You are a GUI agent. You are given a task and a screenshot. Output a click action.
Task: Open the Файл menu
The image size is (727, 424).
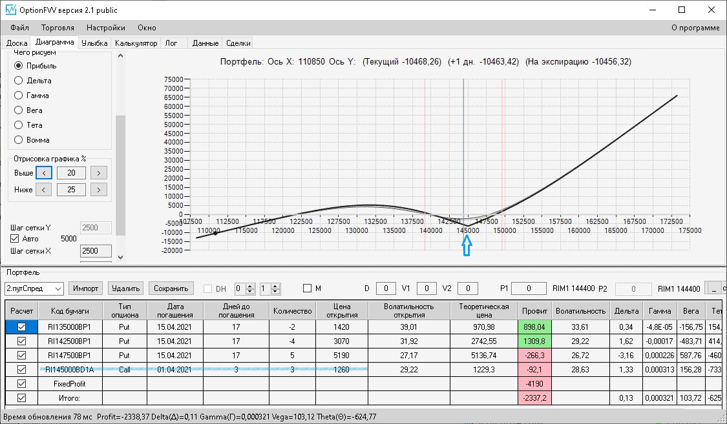point(19,28)
